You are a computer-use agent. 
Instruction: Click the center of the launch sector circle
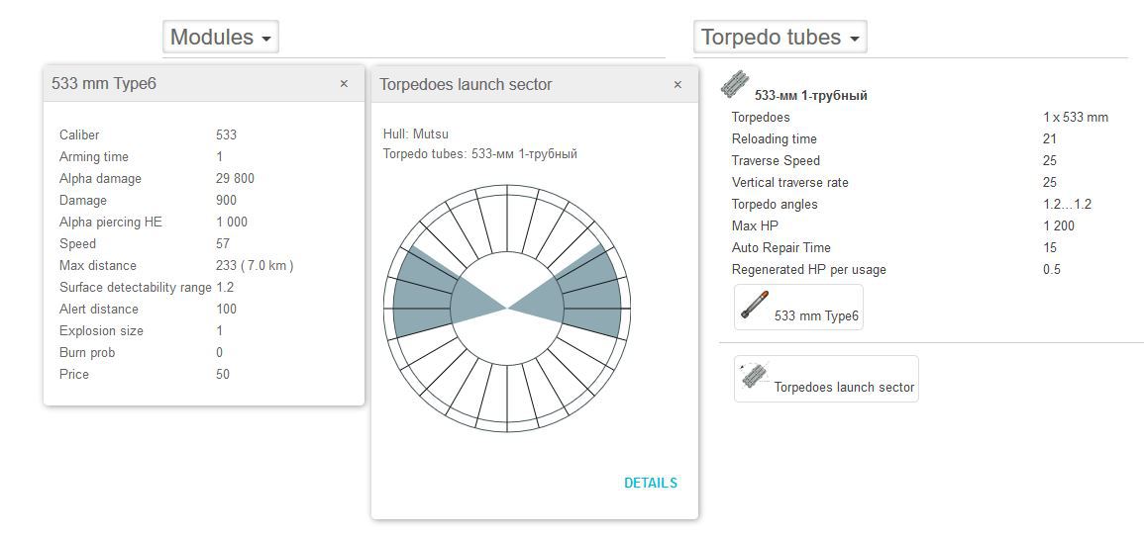[x=507, y=309]
